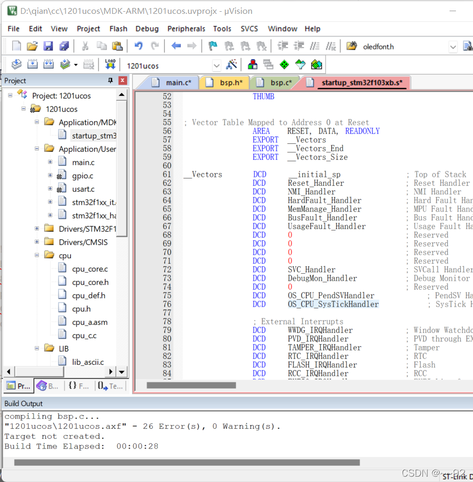This screenshot has width=473, height=482.
Task: Click OS_CPU_SysTickHandler on line 76
Action: [x=333, y=304]
